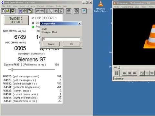Click the green indicator lamp
Viewport: 155px width, 116px height.
click(33, 27)
